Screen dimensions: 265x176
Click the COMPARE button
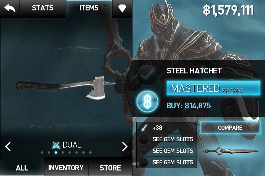click(x=230, y=128)
